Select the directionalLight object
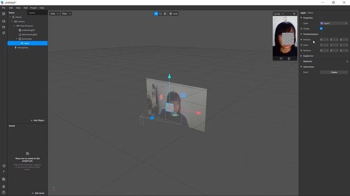Viewport: 350px width, 196px height. point(30,35)
